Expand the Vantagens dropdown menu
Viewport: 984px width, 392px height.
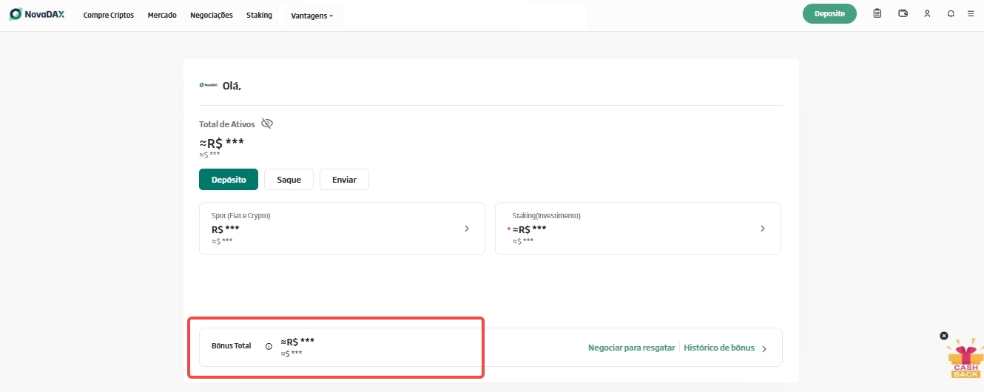(312, 16)
